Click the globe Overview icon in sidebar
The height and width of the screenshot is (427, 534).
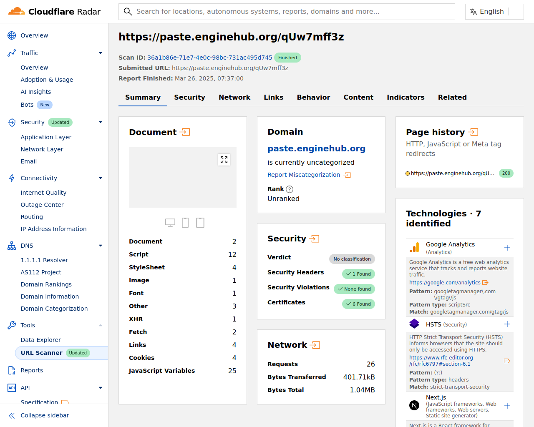tap(12, 35)
